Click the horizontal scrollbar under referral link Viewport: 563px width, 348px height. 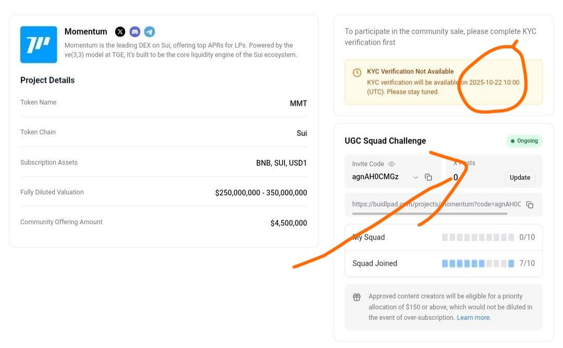pos(430,214)
